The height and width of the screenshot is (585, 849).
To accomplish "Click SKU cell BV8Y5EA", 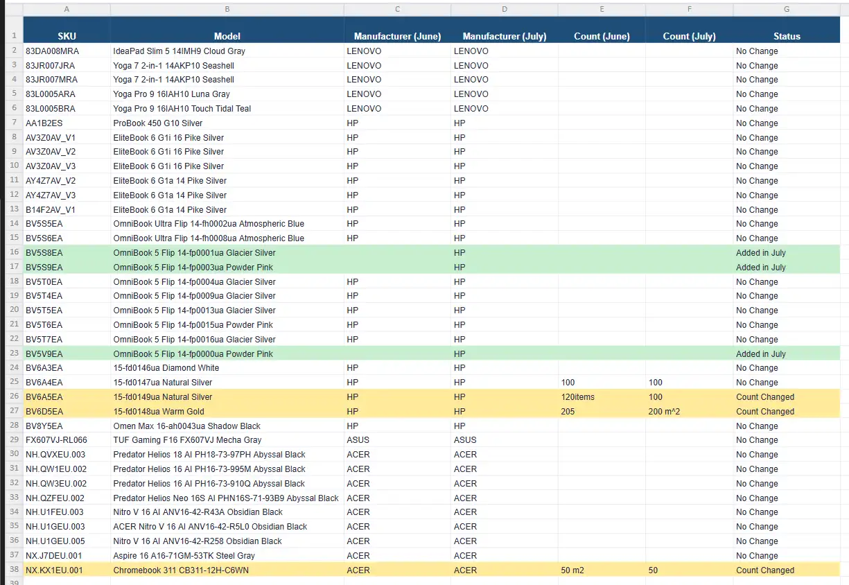I will [67, 426].
